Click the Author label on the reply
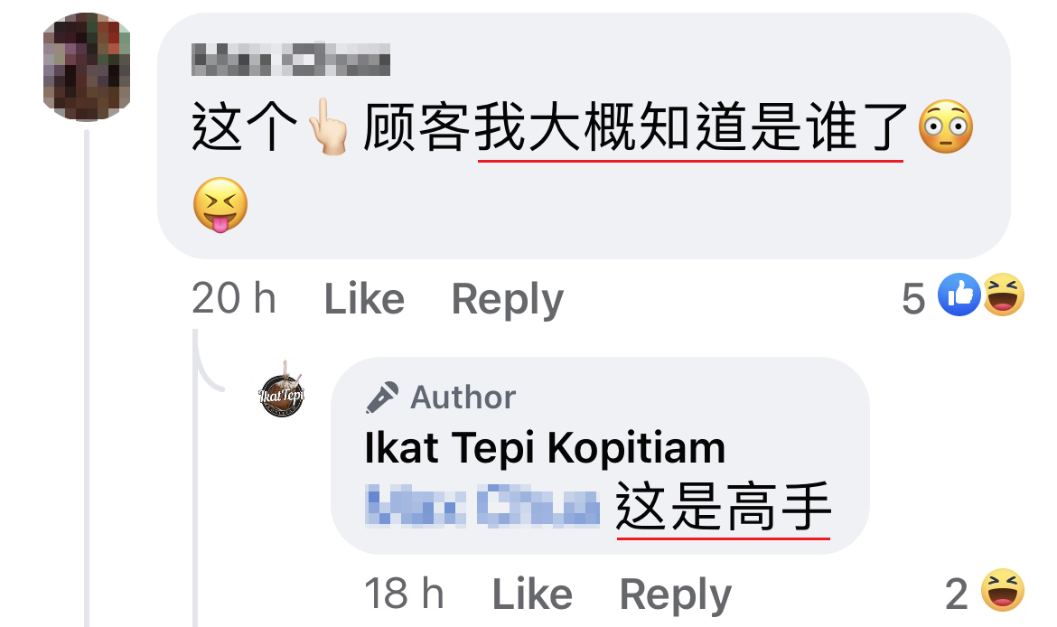The width and height of the screenshot is (1057, 627). [463, 398]
